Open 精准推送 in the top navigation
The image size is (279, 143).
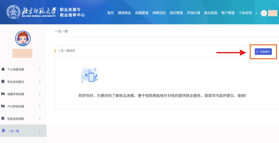point(124,13)
